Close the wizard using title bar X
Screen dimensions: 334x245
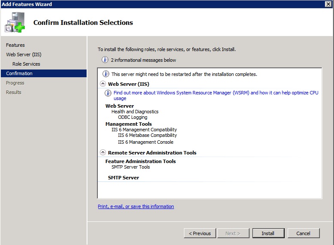click(328, 4)
